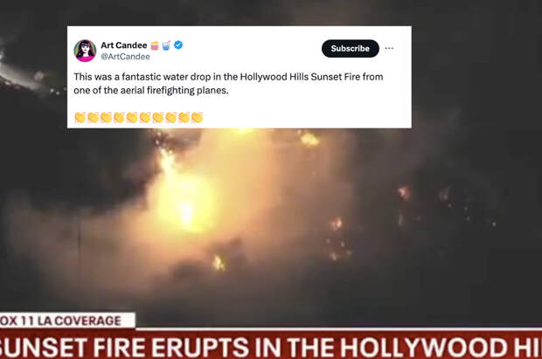Click the drink cup emoji beside name

coord(166,45)
